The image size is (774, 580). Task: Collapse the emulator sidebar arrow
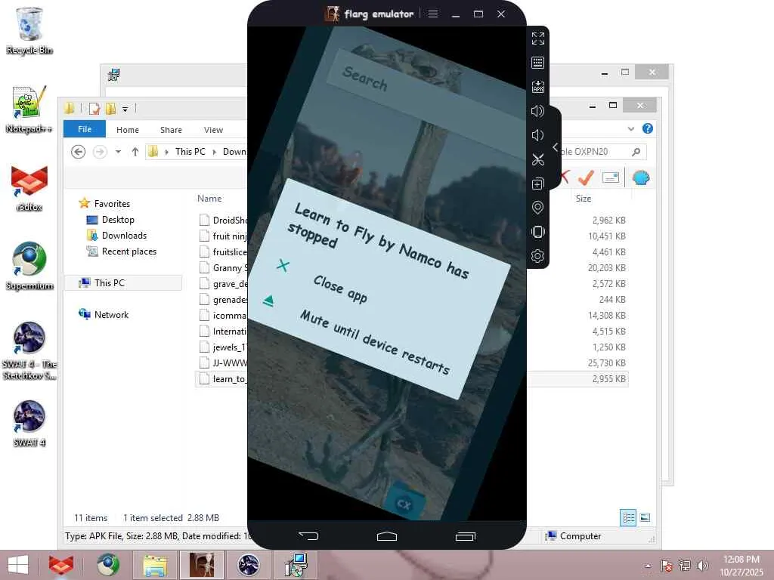[556, 147]
